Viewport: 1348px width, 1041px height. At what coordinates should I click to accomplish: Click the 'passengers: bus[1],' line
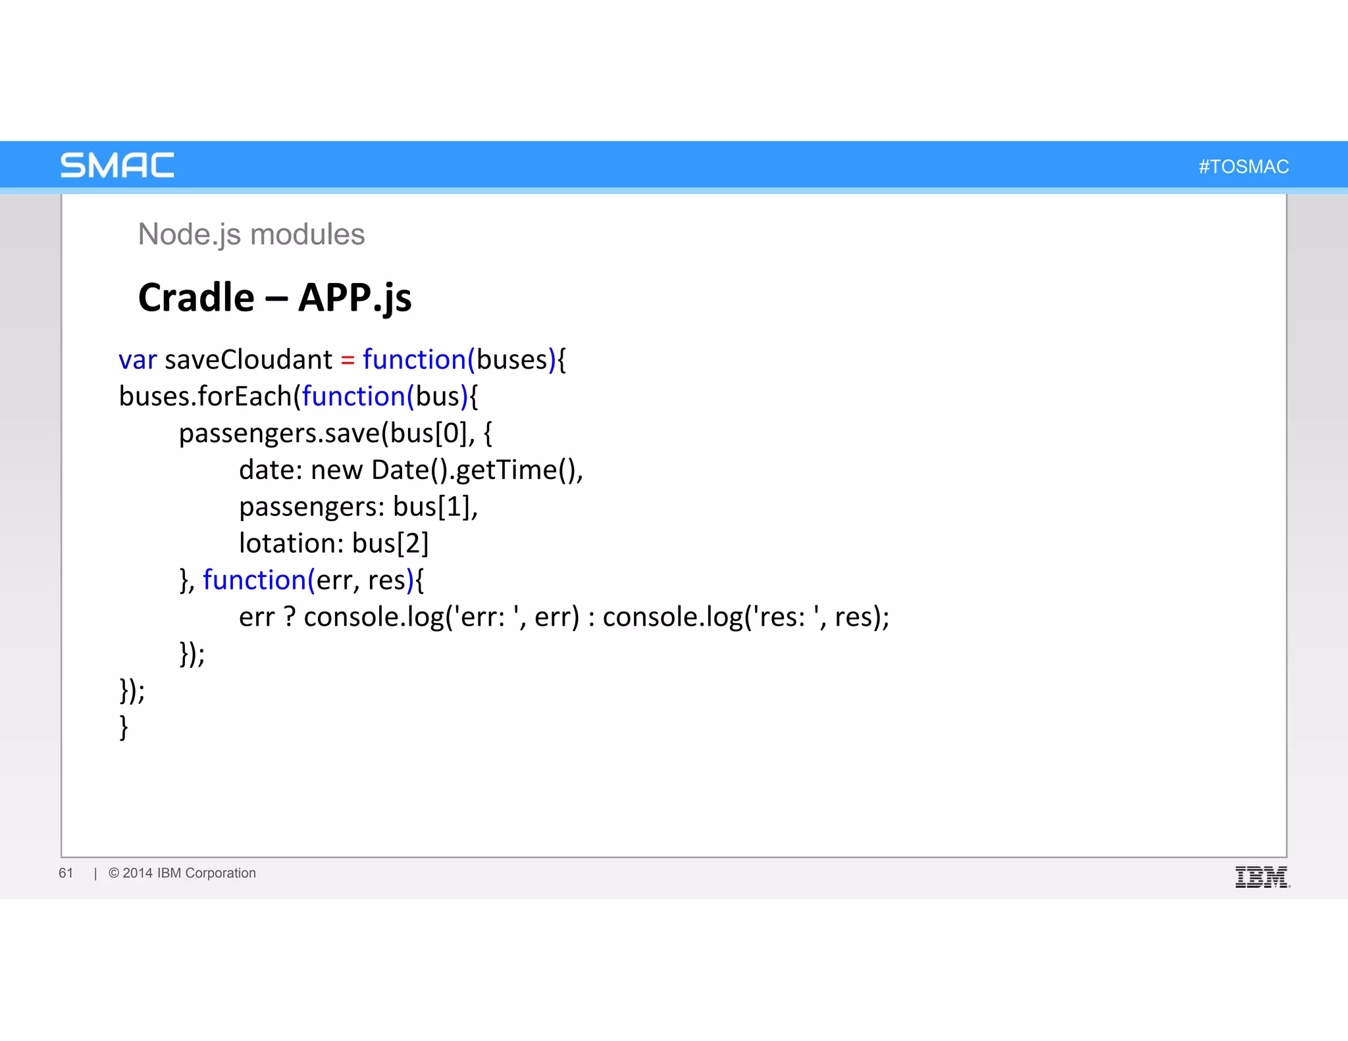click(x=358, y=507)
